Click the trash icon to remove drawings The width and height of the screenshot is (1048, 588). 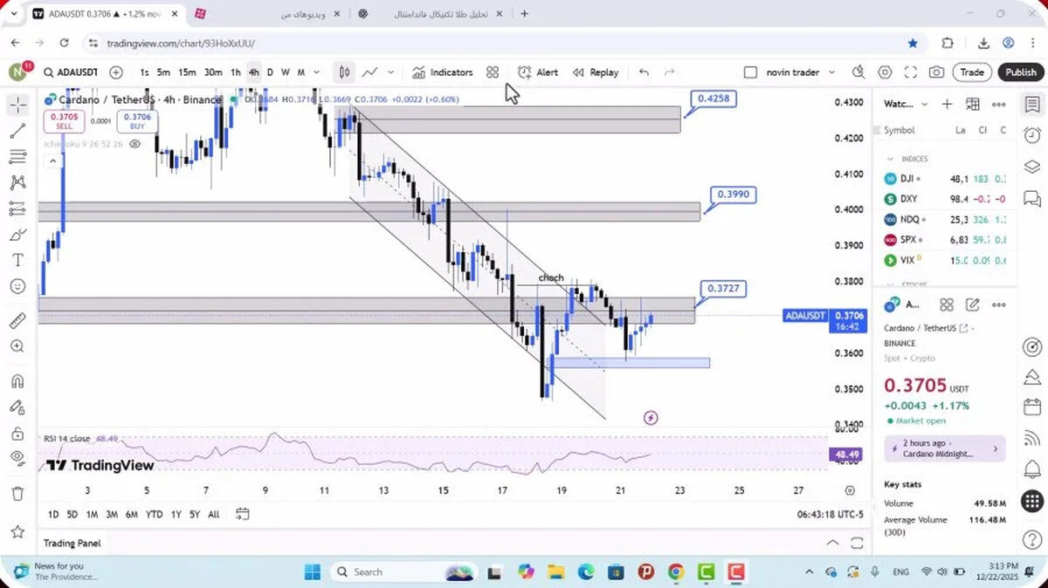[x=17, y=494]
